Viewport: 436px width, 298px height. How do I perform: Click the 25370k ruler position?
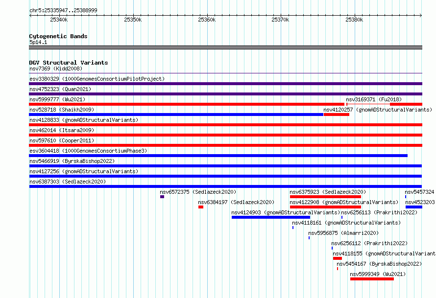tap(280, 20)
